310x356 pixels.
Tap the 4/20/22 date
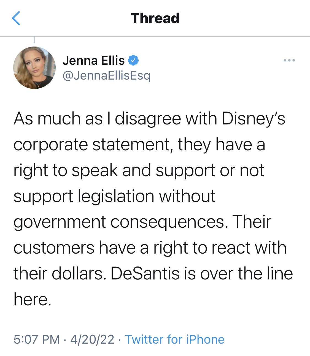point(92,339)
